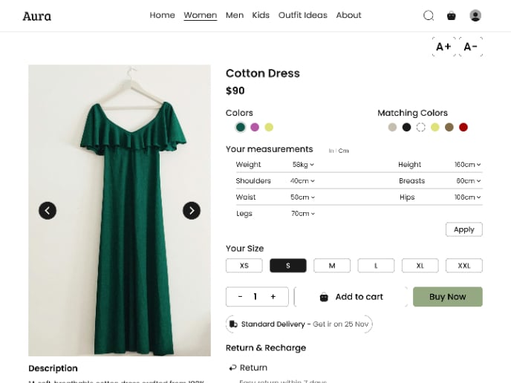Click the Add to cart button

(351, 297)
